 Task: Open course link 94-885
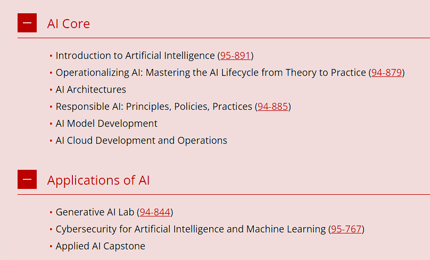[x=272, y=106]
